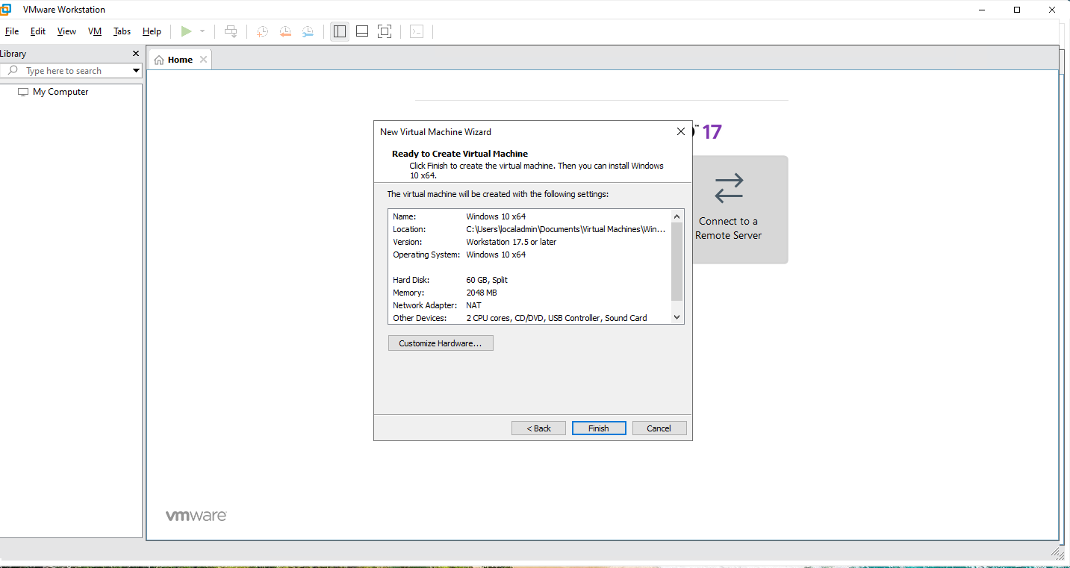
Task: Open the VM menu
Action: point(95,31)
